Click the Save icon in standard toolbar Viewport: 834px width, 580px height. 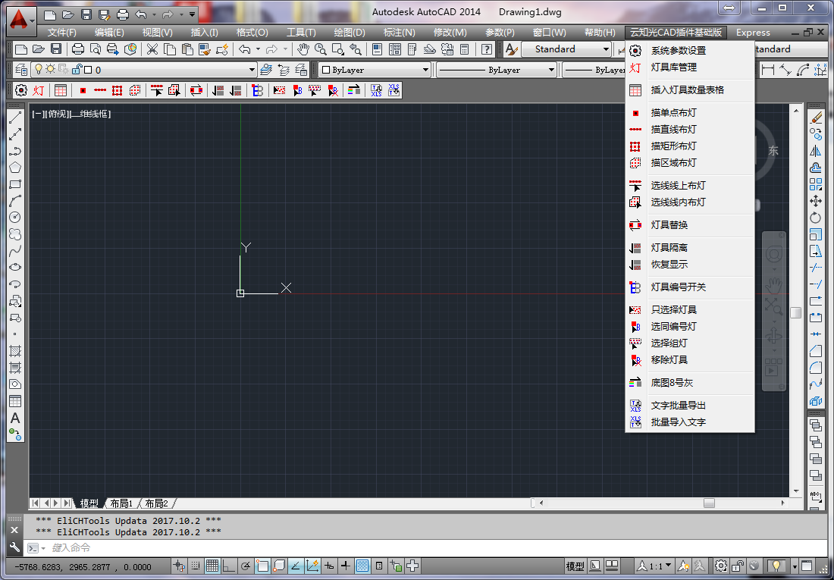56,49
